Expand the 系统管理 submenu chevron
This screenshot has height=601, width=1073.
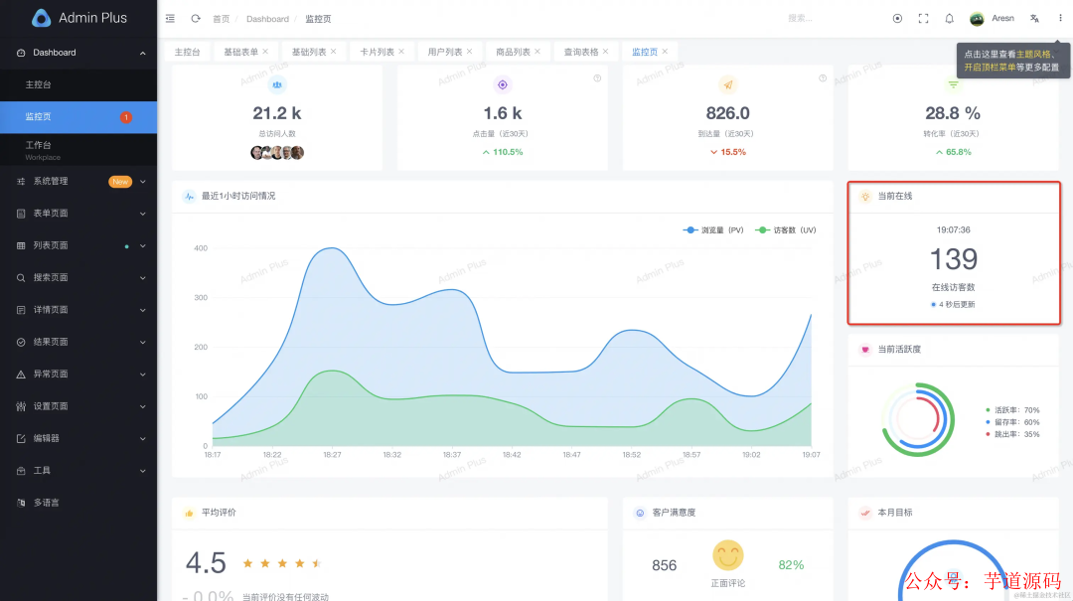pyautogui.click(x=142, y=182)
